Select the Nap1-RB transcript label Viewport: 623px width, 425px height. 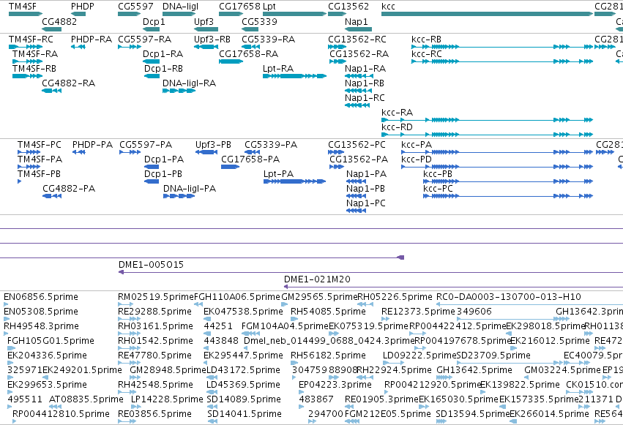365,83
